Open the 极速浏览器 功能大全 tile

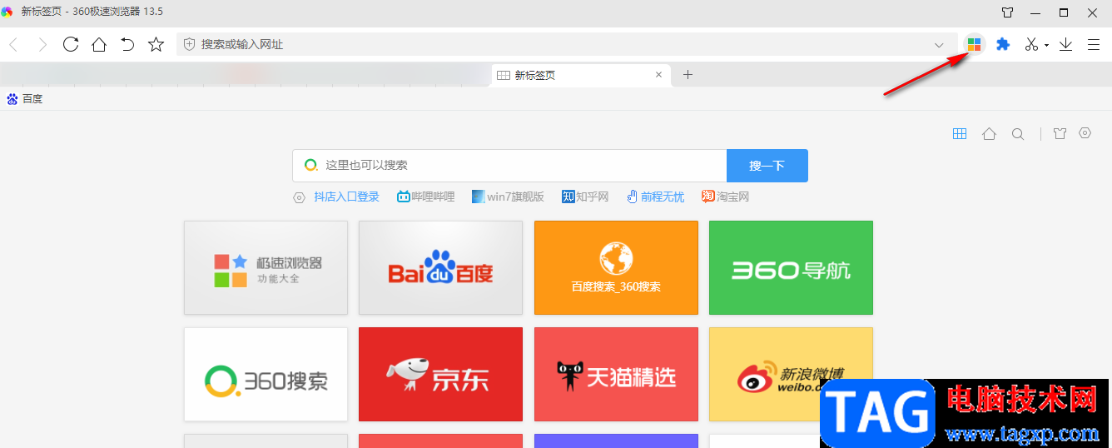[x=266, y=268]
